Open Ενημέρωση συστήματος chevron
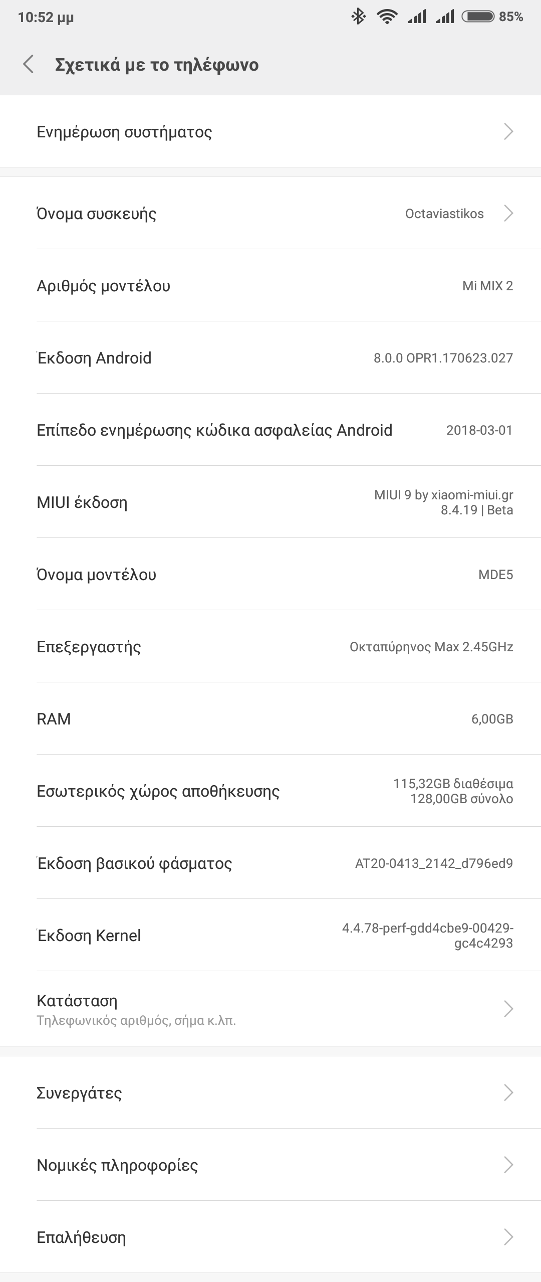 pyautogui.click(x=508, y=131)
